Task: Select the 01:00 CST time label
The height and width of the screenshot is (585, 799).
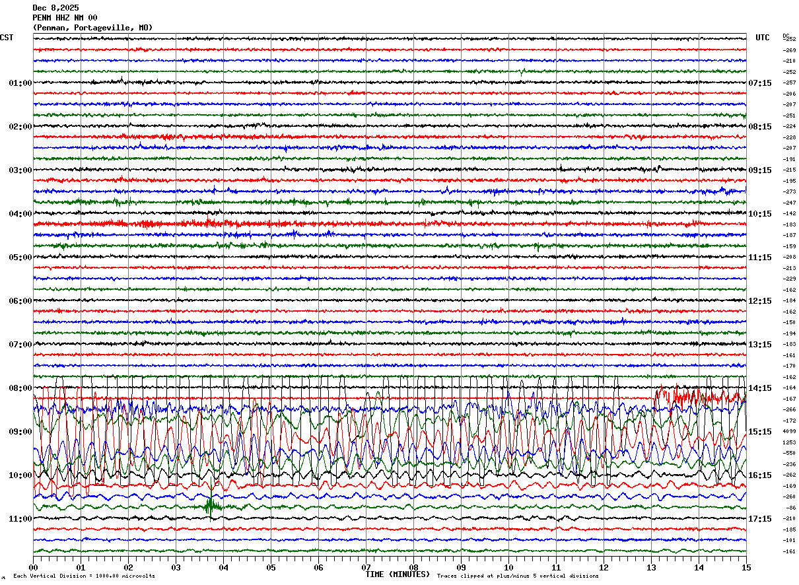Action: [x=20, y=83]
